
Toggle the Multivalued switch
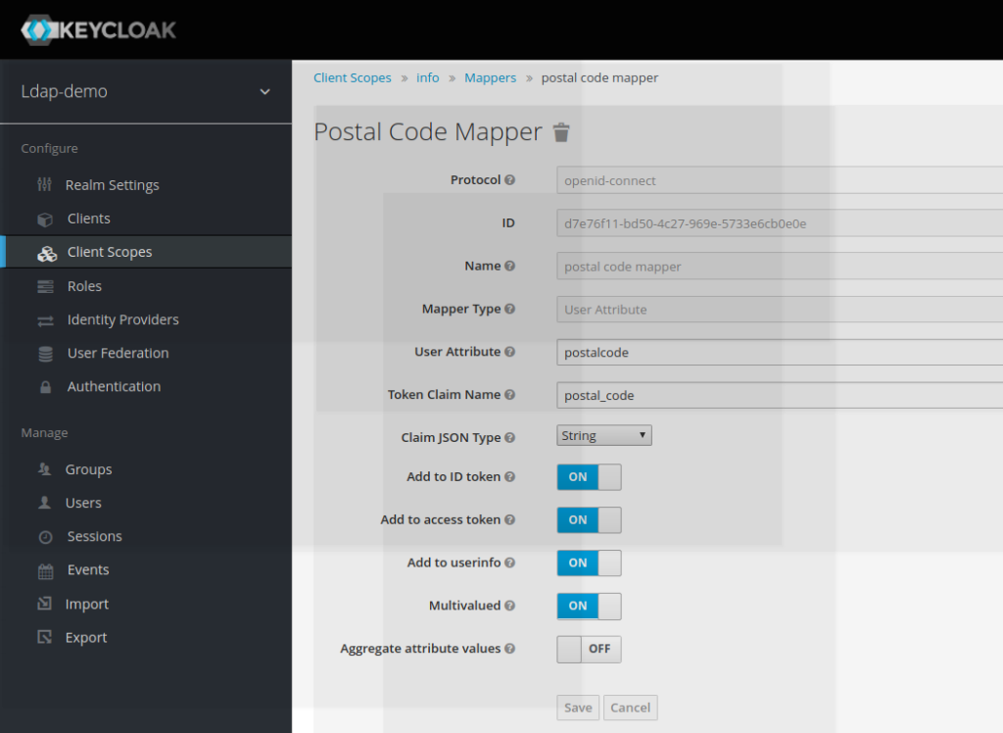pyautogui.click(x=589, y=606)
